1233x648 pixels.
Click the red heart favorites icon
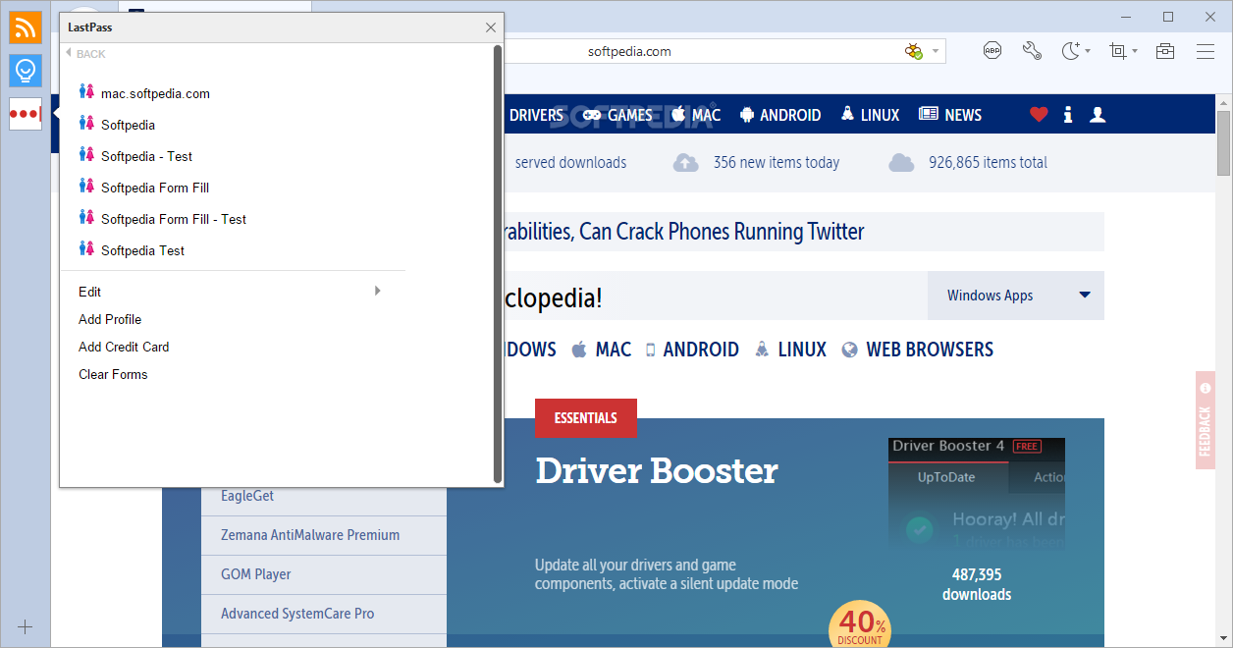[x=1039, y=115]
